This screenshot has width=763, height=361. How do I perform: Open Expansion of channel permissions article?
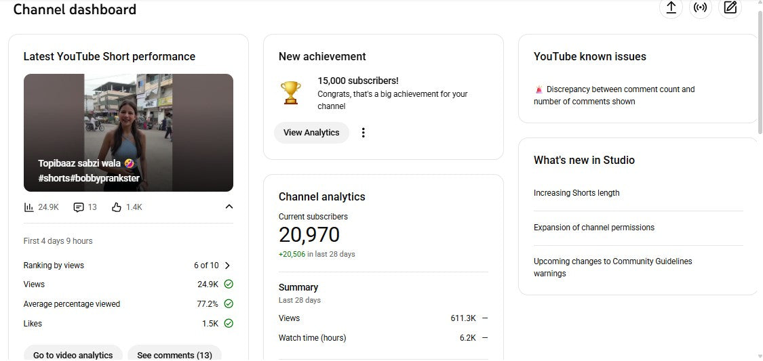(594, 228)
